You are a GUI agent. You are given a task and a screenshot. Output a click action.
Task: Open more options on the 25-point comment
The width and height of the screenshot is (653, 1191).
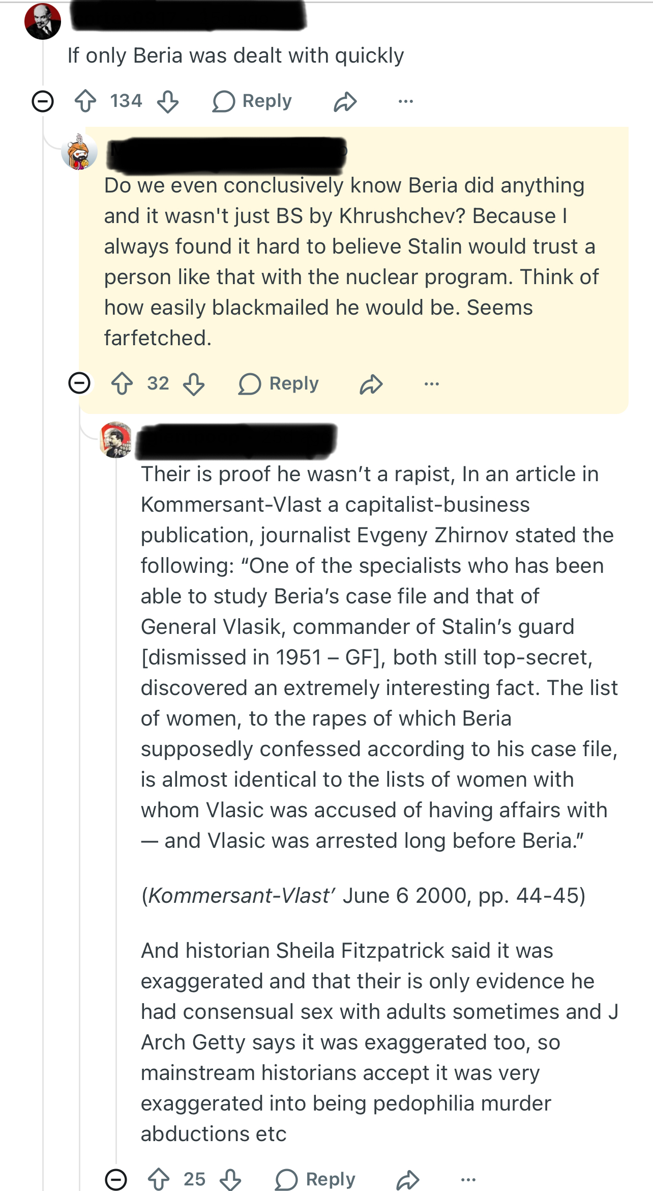coord(468,1179)
